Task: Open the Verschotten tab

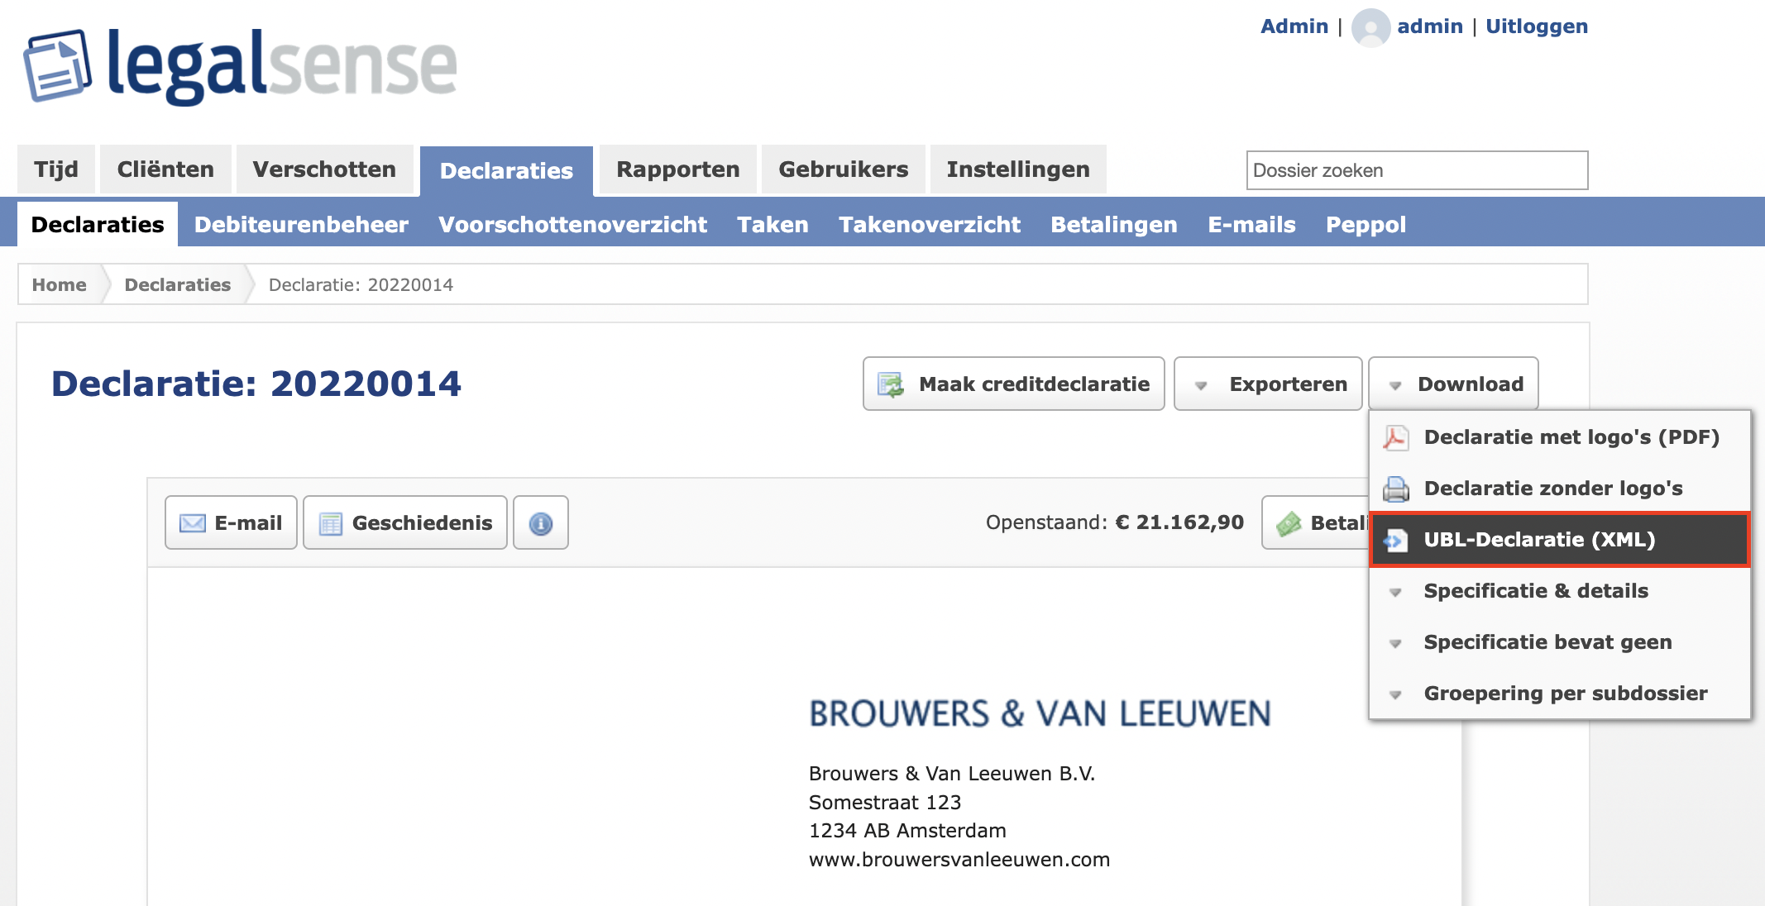Action: pyautogui.click(x=324, y=169)
